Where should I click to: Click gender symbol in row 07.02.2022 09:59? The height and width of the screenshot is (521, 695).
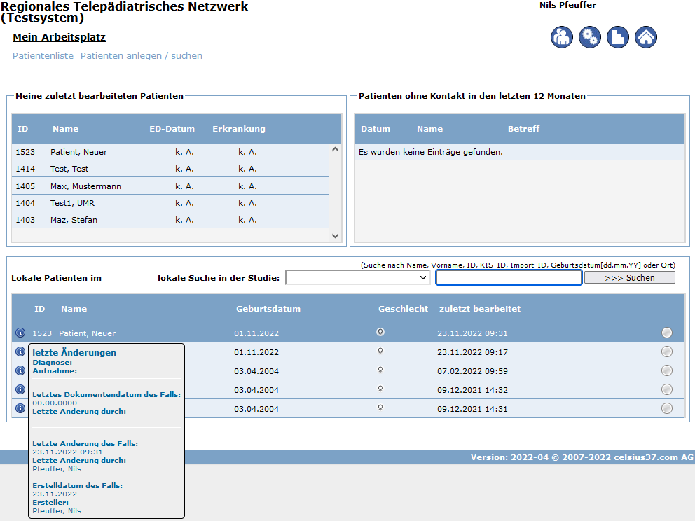click(x=380, y=370)
